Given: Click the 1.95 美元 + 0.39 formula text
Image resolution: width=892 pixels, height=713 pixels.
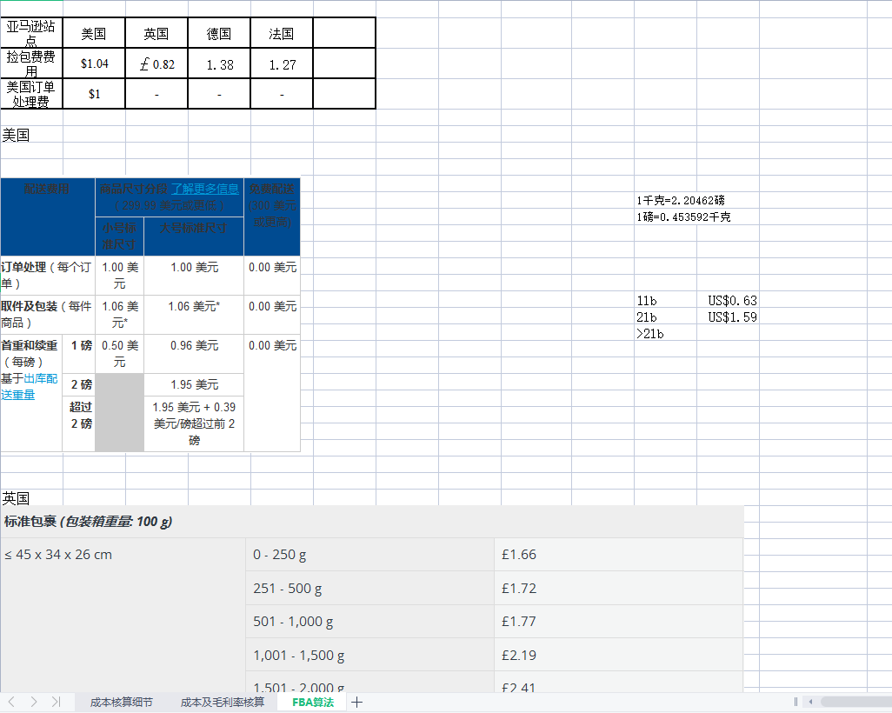Looking at the screenshot, I should click(194, 423).
